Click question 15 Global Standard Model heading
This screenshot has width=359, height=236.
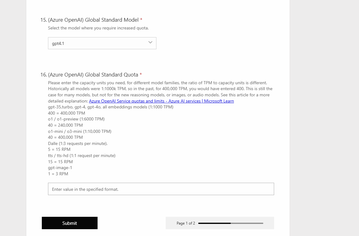click(90, 20)
